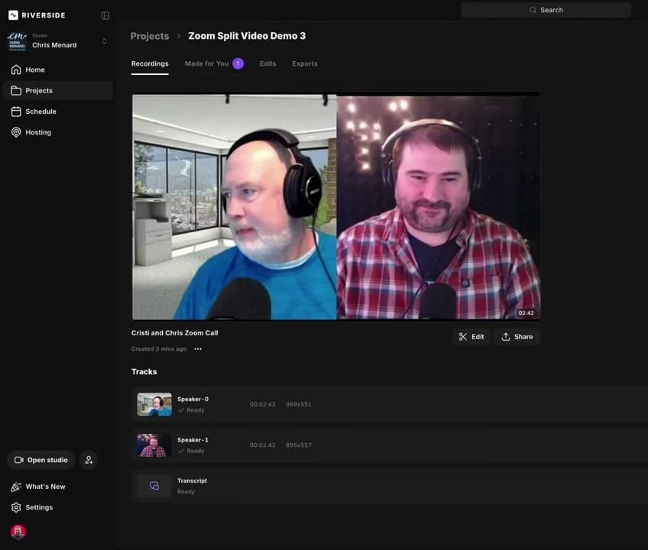This screenshot has width=648, height=550.
Task: Select the Recordings tab
Action: (150, 63)
